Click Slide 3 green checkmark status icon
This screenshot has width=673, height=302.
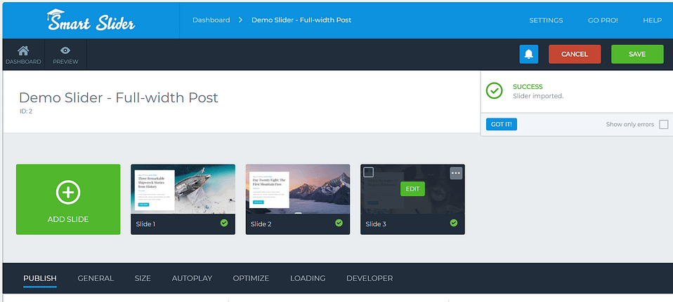(454, 223)
